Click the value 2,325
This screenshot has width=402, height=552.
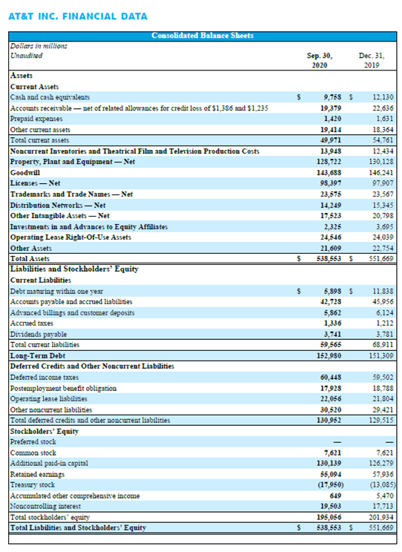click(332, 227)
